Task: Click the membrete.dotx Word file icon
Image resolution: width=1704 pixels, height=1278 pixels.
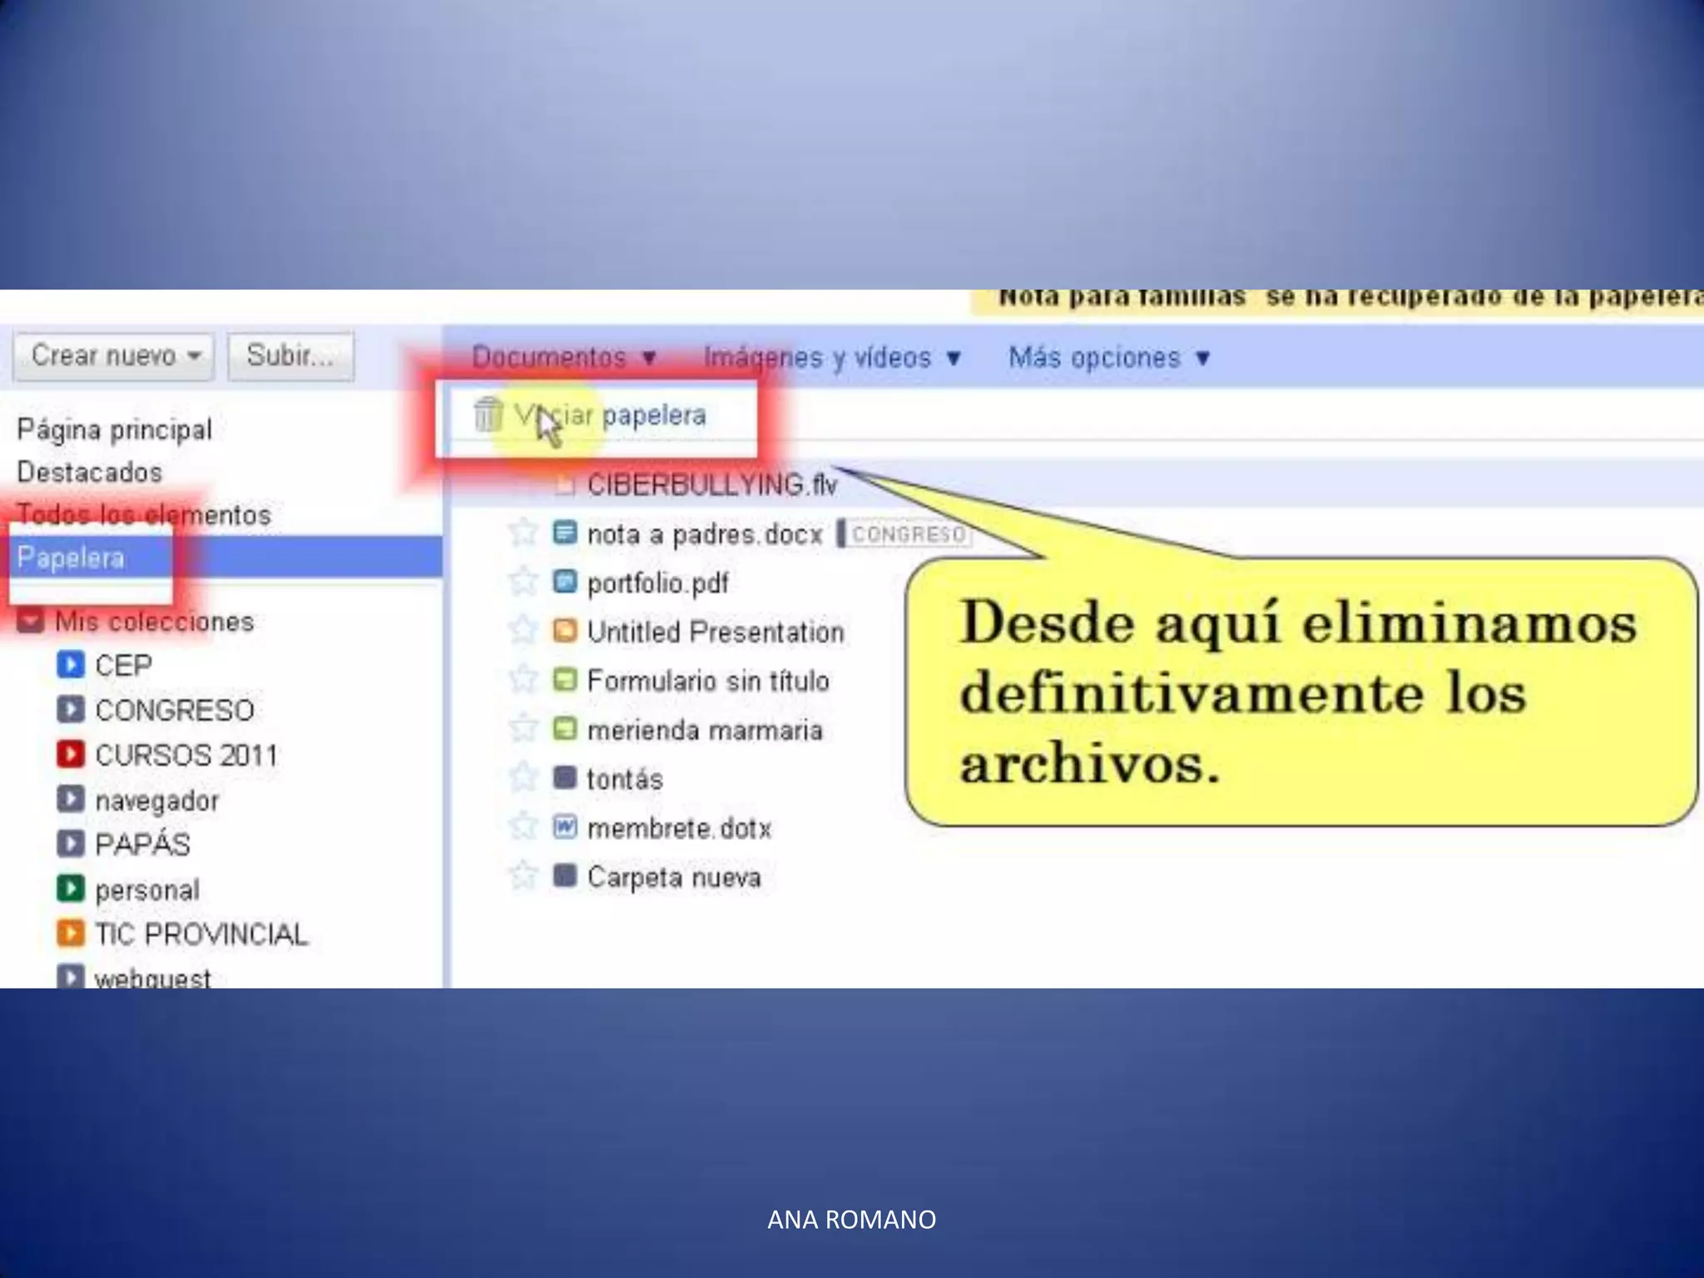Action: pyautogui.click(x=565, y=827)
